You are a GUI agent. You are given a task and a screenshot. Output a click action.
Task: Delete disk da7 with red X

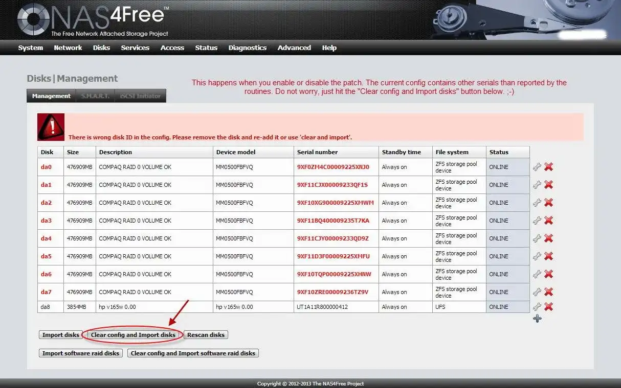point(548,292)
